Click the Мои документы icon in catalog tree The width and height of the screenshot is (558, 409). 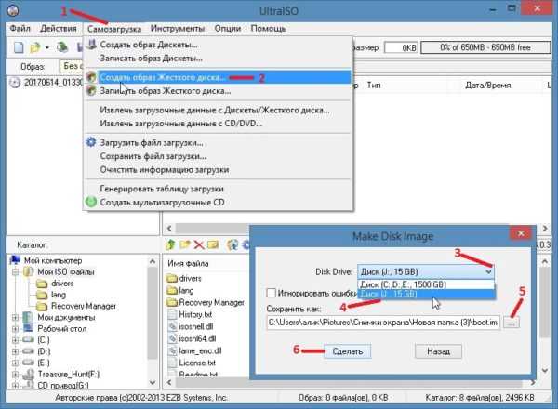pyautogui.click(x=28, y=317)
